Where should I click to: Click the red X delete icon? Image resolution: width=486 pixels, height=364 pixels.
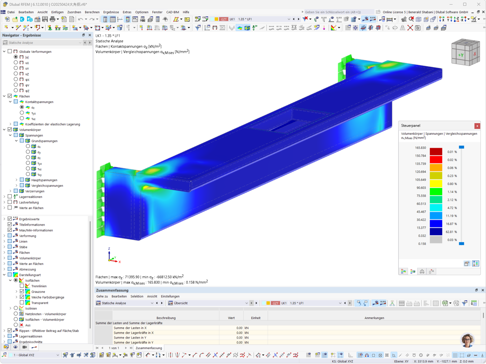[410, 28]
